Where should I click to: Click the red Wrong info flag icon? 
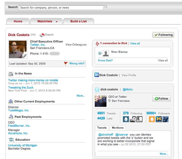click(x=66, y=63)
